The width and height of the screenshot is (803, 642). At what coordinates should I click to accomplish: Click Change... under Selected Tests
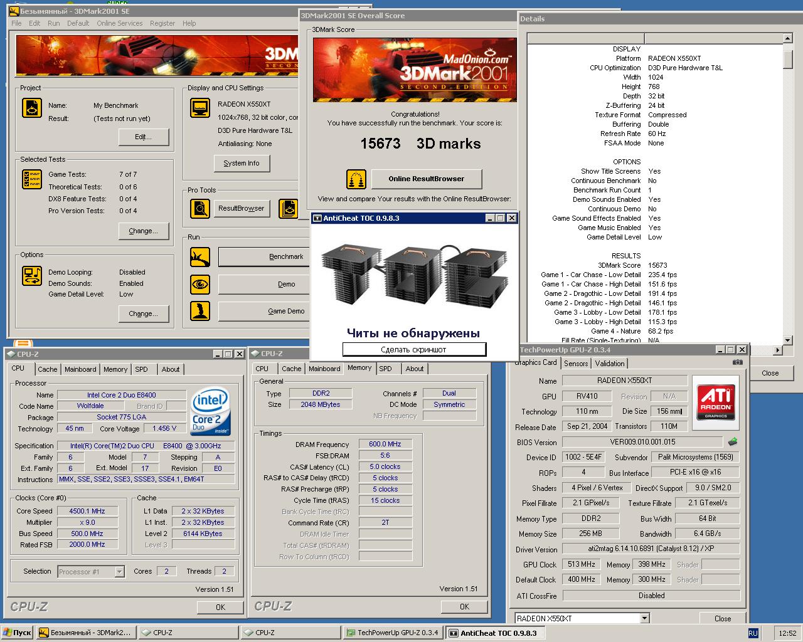tap(143, 231)
